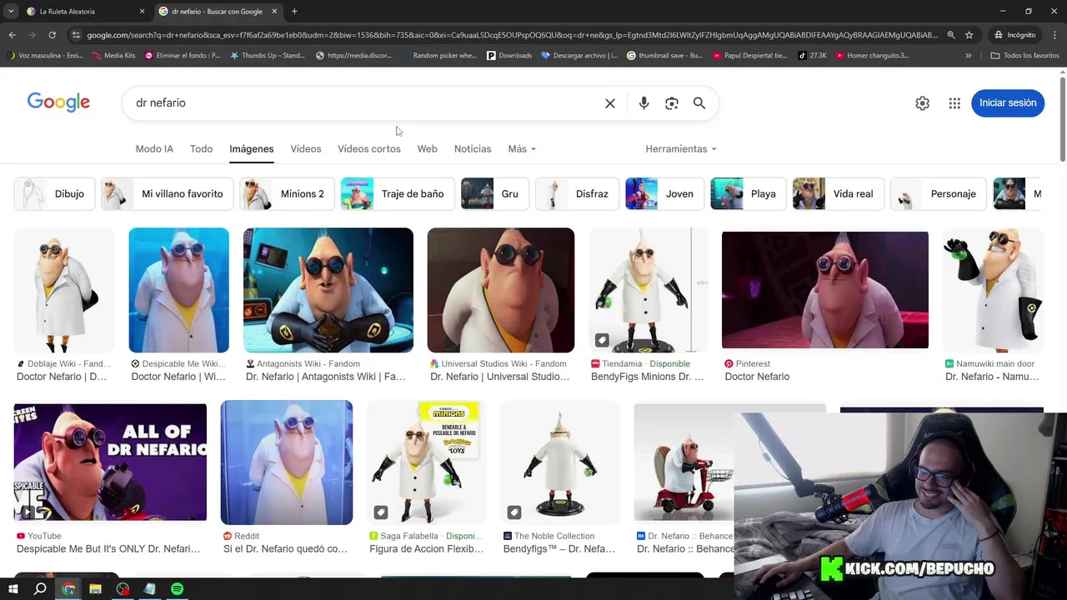Open the recording app taskbar icon
The image size is (1067, 600).
[x=123, y=589]
